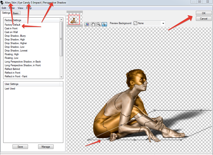
Task: Click the Factory Settings scrollbar thumb
Action: point(61,39)
